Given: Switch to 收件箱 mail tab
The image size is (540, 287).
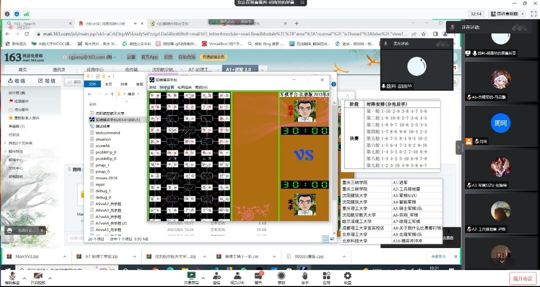Looking at the screenshot, I should pyautogui.click(x=131, y=69).
